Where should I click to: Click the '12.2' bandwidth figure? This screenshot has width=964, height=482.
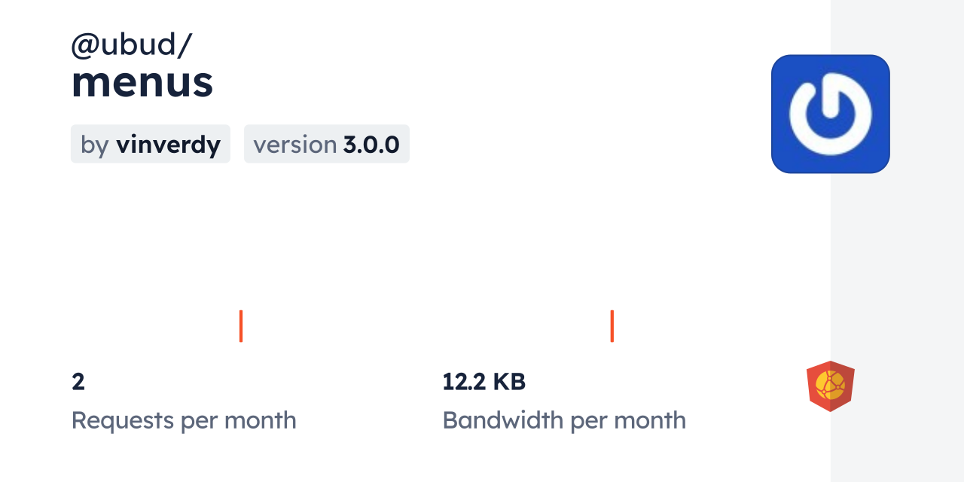(464, 382)
